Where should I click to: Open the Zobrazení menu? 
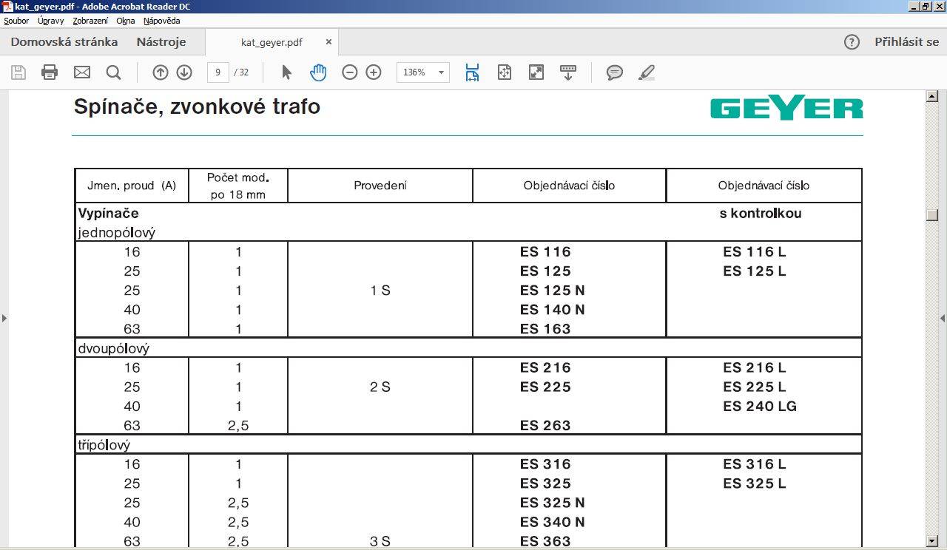pyautogui.click(x=90, y=21)
